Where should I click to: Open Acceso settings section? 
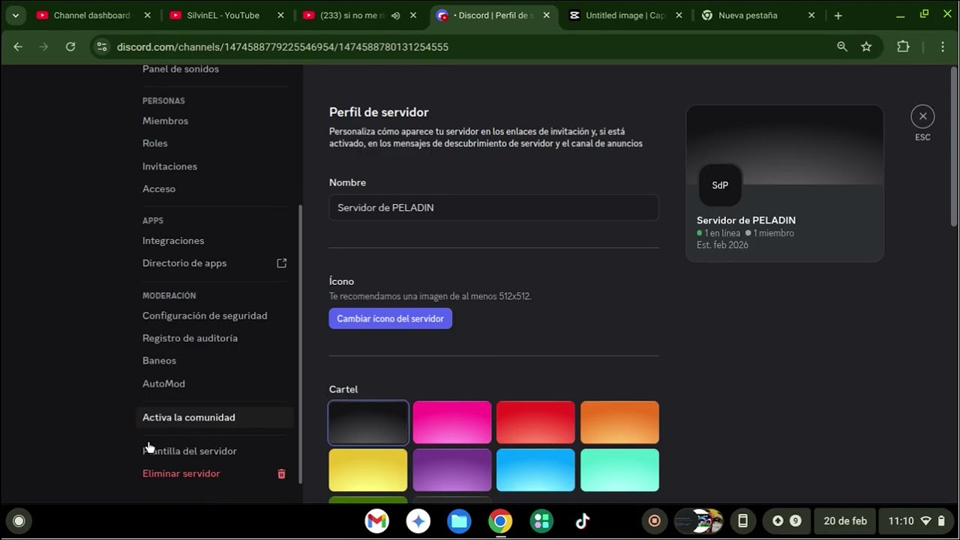159,189
